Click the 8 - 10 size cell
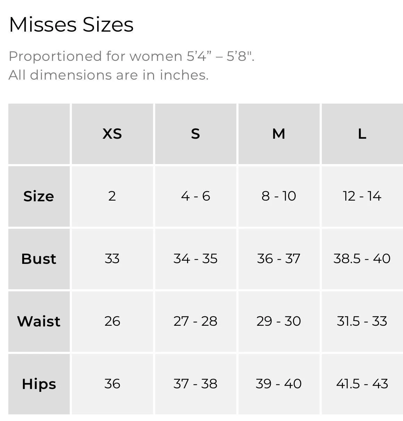Viewport: 403px width, 421px height. point(279,196)
